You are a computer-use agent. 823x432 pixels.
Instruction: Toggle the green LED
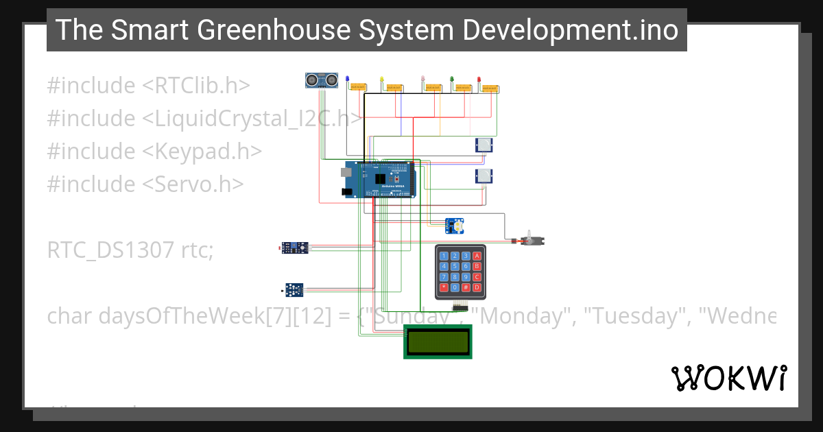(x=452, y=78)
